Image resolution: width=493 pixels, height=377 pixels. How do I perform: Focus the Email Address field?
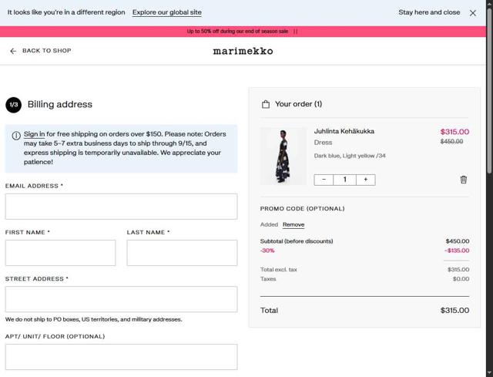click(121, 207)
